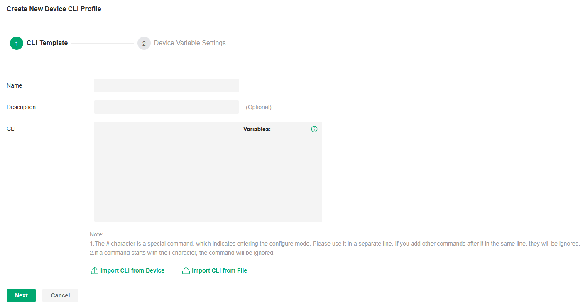Click the Name field label
Viewport: 583px width, 307px height.
(x=15, y=85)
